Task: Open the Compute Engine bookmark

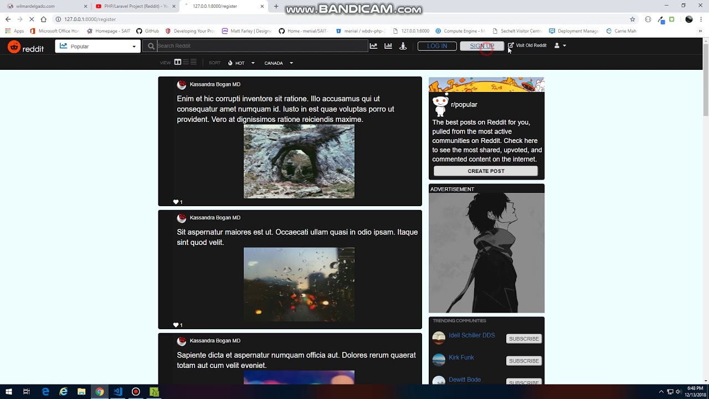Action: pos(460,31)
